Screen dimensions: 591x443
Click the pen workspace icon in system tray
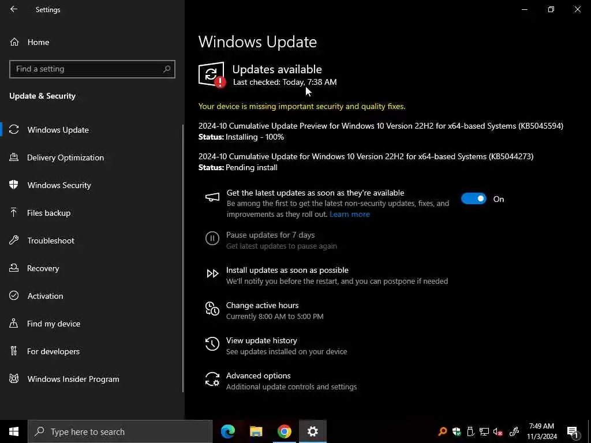(514, 431)
